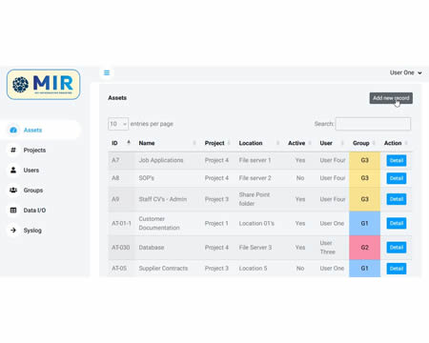Screen dimensions: 429x343
Task: Click ID cell 'AT-05'
Action: pyautogui.click(x=119, y=269)
